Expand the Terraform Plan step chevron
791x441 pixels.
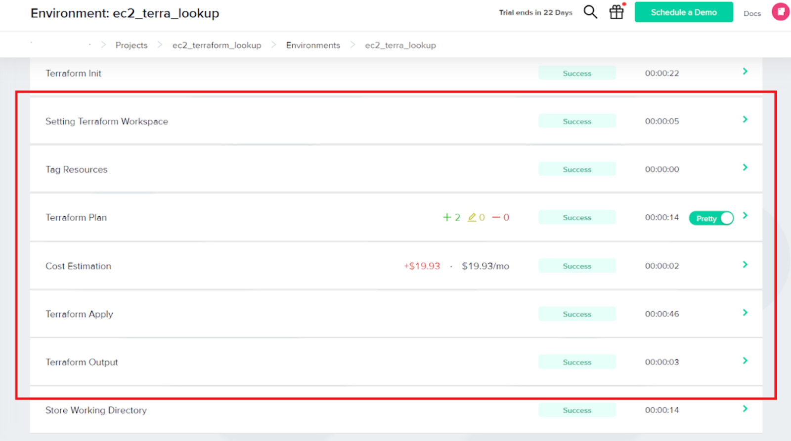coord(745,215)
